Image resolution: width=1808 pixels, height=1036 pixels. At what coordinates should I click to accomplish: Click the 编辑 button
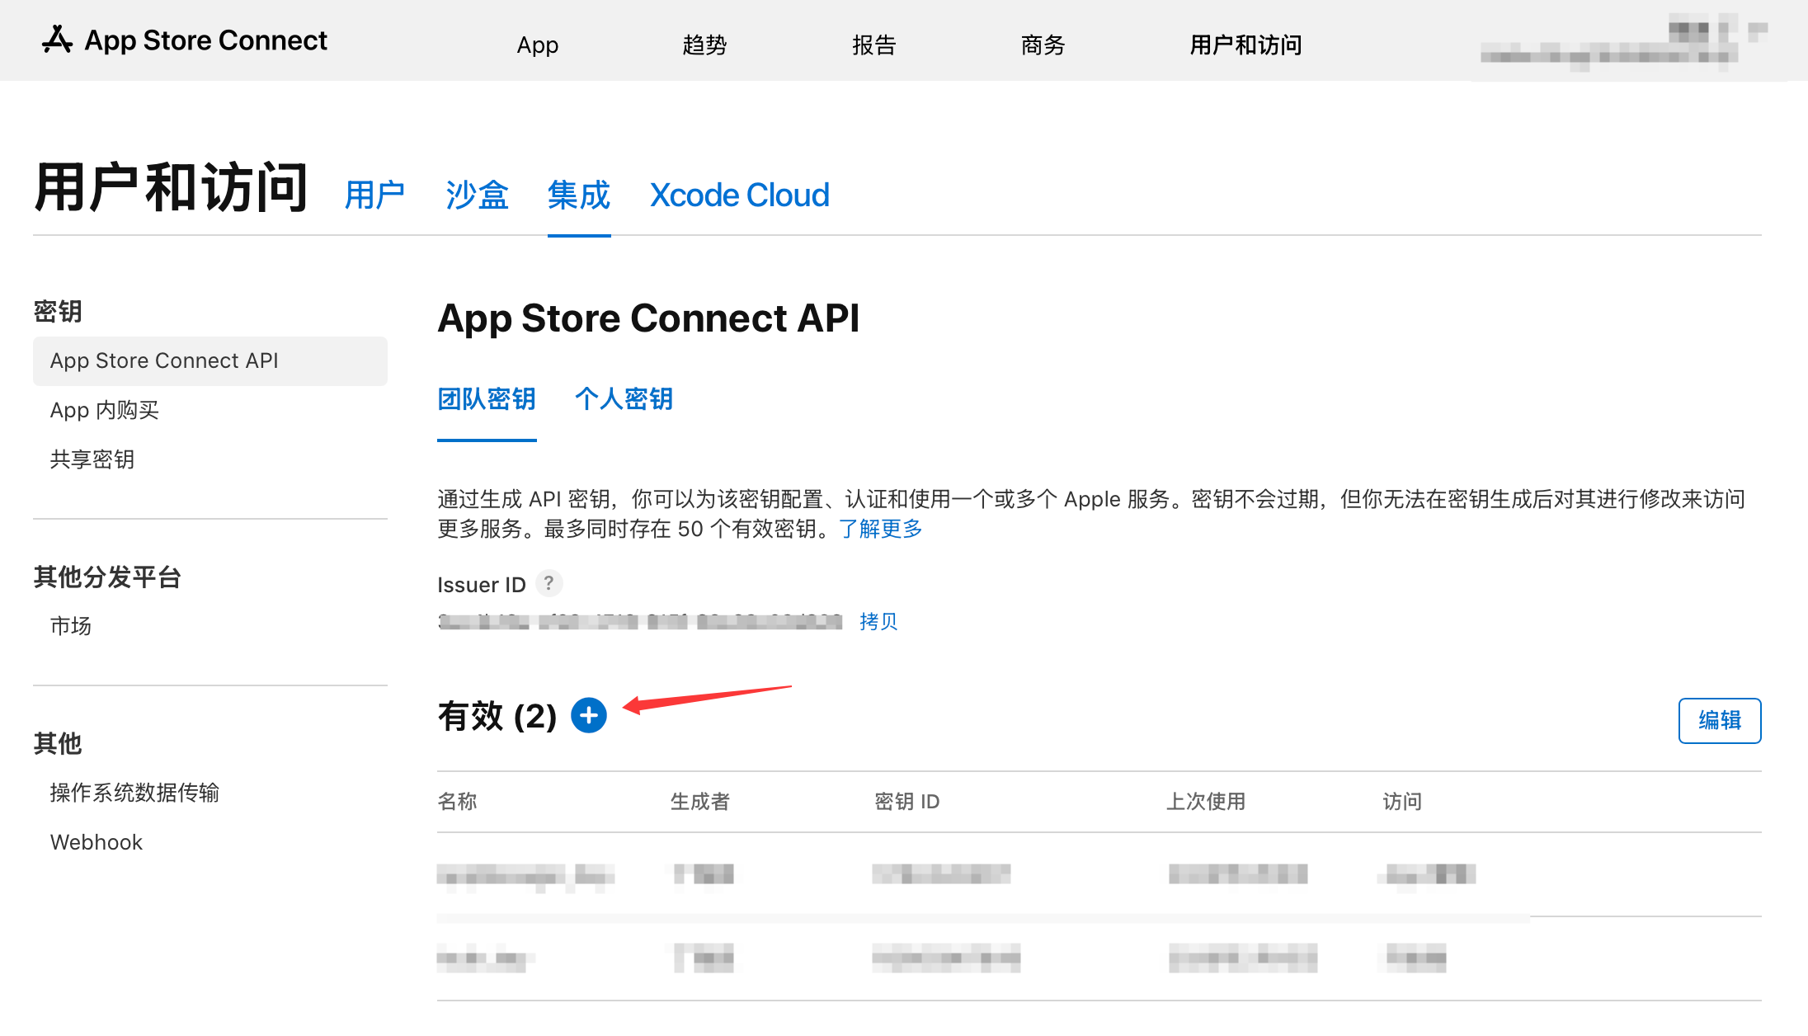(1720, 720)
